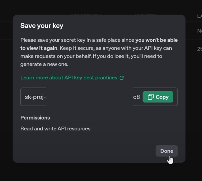Viewport: 202px width, 181px height.
Task: Click the external-link arrow icon beside the link
Action: (122, 78)
